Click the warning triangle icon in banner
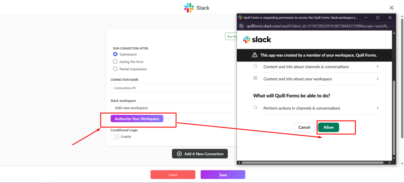The width and height of the screenshot is (404, 183). point(254,55)
